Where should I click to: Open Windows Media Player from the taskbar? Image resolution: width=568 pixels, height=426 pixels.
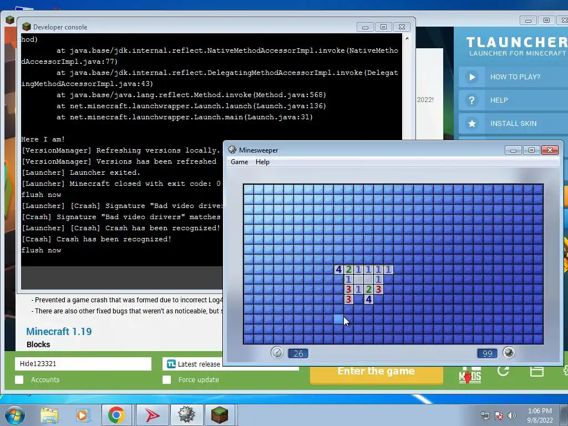click(x=83, y=415)
